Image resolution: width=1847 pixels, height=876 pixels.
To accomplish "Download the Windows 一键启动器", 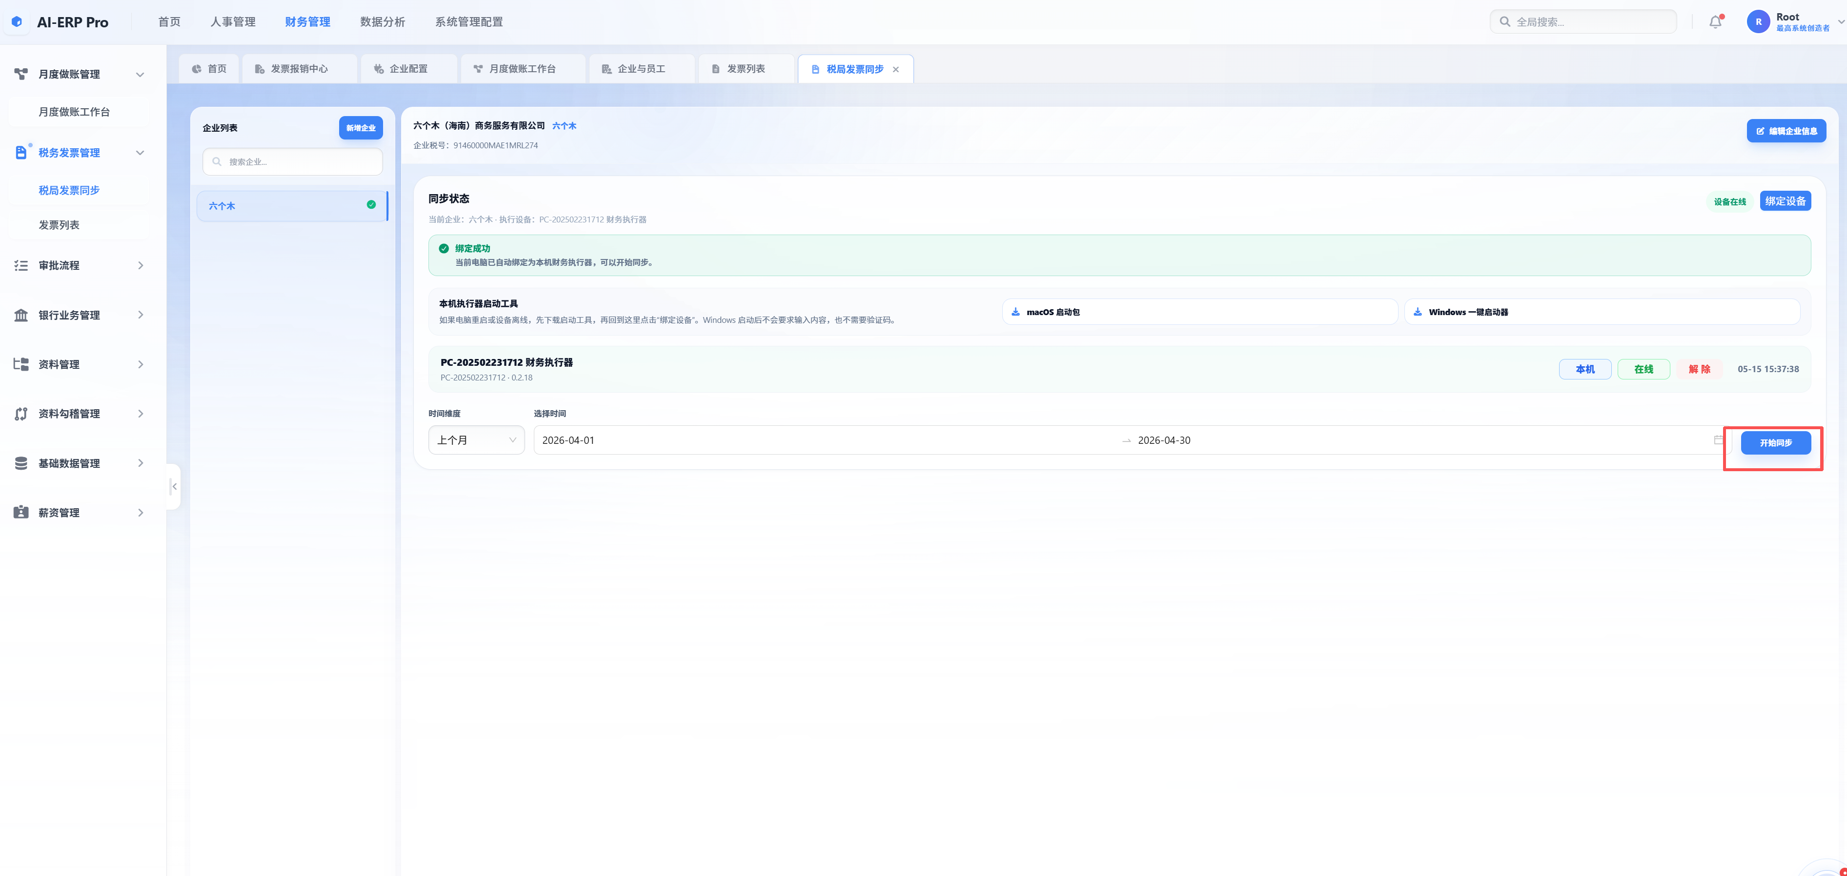I will (1602, 312).
